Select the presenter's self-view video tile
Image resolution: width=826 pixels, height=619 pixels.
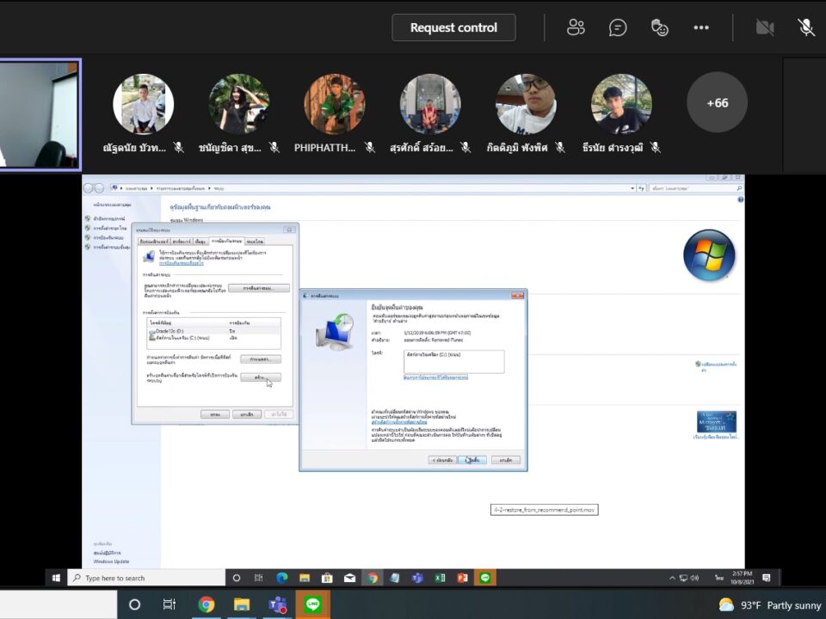[x=40, y=114]
